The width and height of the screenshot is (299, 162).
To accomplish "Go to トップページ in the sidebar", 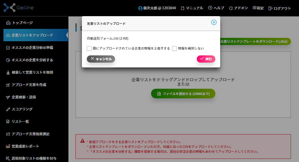I will pos(22,23).
